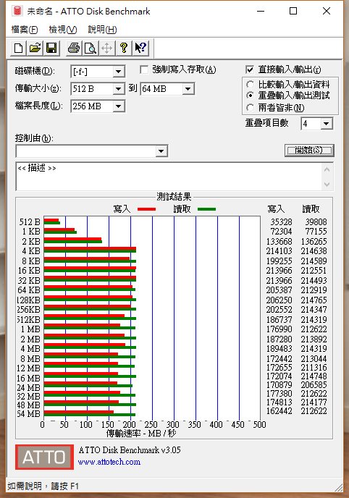
Task: Visit the www.attotech.com link
Action: (109, 462)
